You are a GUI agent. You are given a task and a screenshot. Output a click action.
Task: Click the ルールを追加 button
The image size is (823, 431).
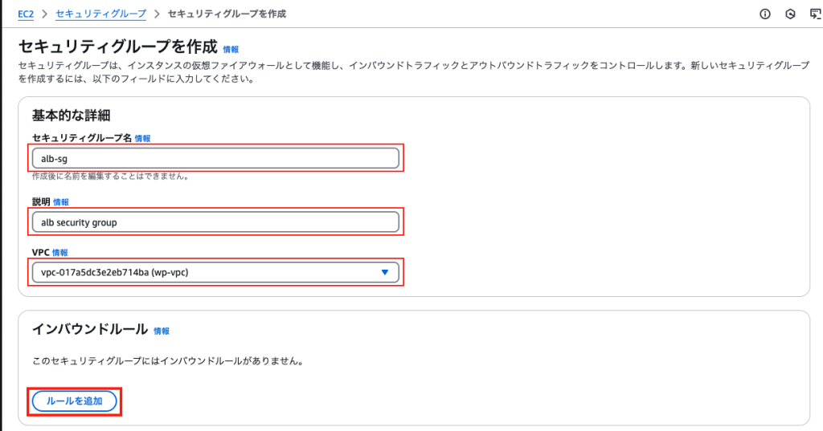click(x=74, y=401)
